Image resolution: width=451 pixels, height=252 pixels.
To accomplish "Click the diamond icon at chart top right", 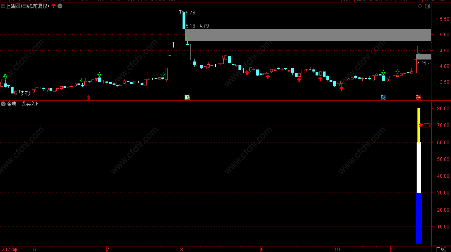I will pos(420,6).
